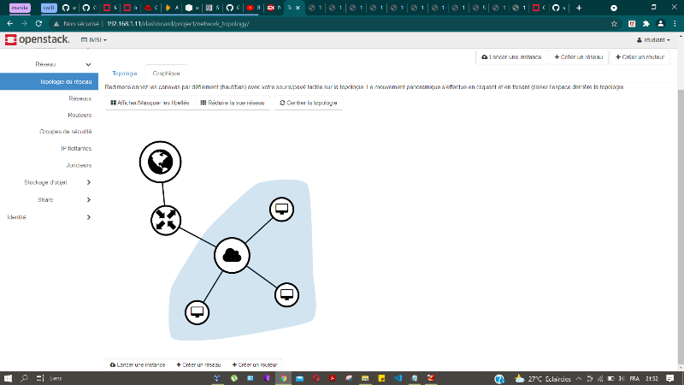This screenshot has width=684, height=385.
Task: Open the etudiant user menu
Action: [653, 39]
